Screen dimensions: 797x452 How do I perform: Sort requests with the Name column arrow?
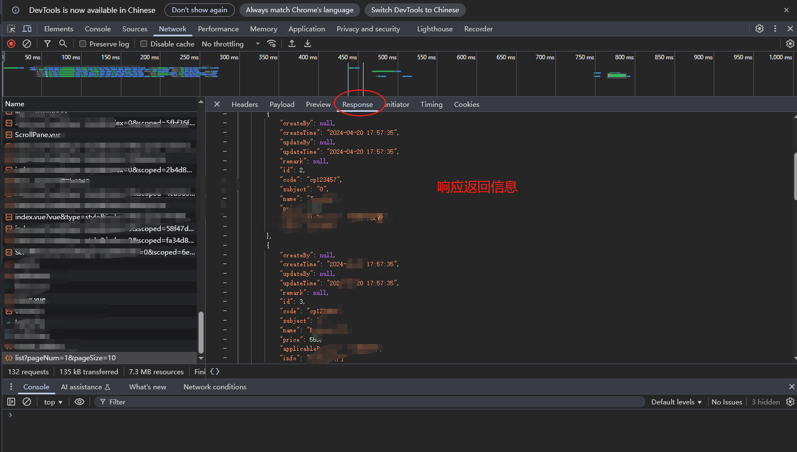(201, 102)
